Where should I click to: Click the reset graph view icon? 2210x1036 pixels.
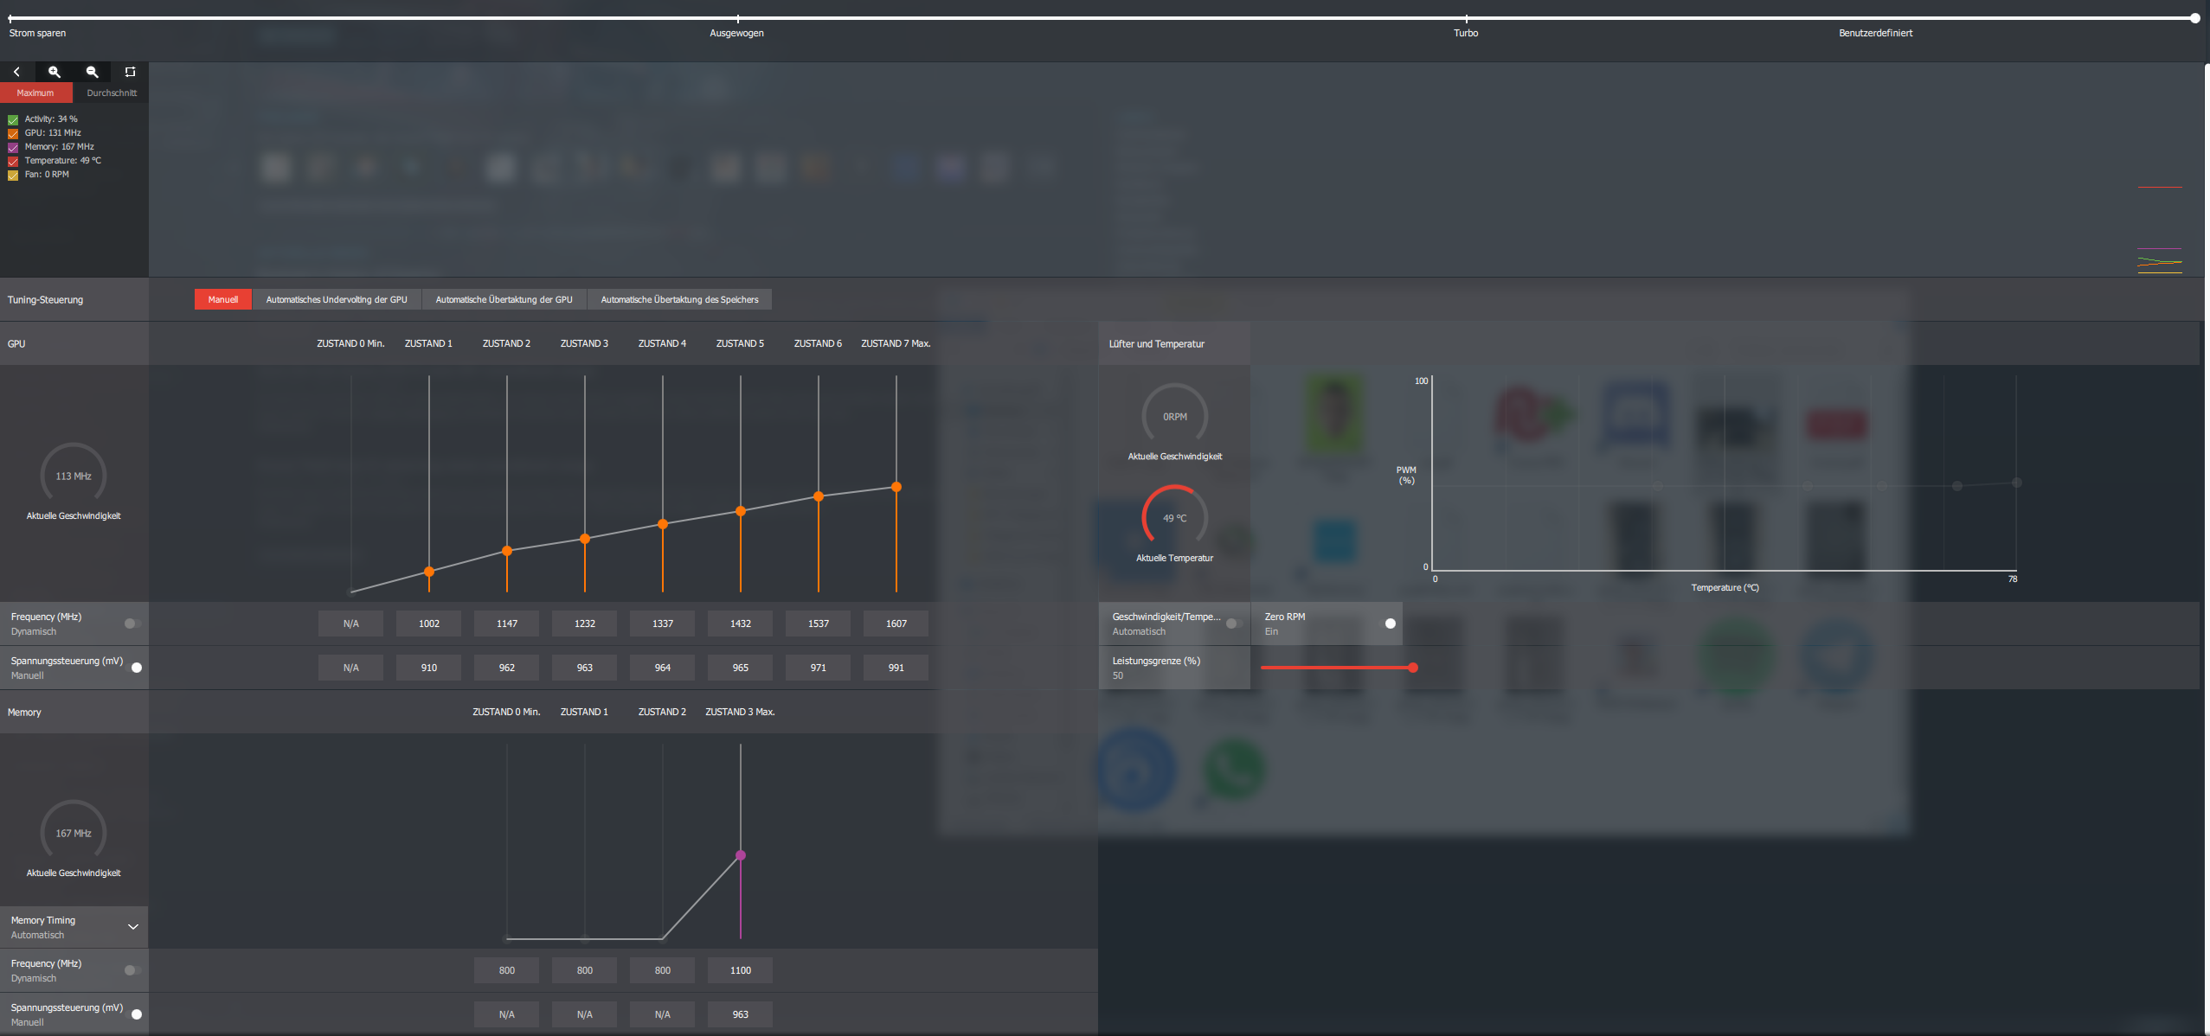(130, 72)
